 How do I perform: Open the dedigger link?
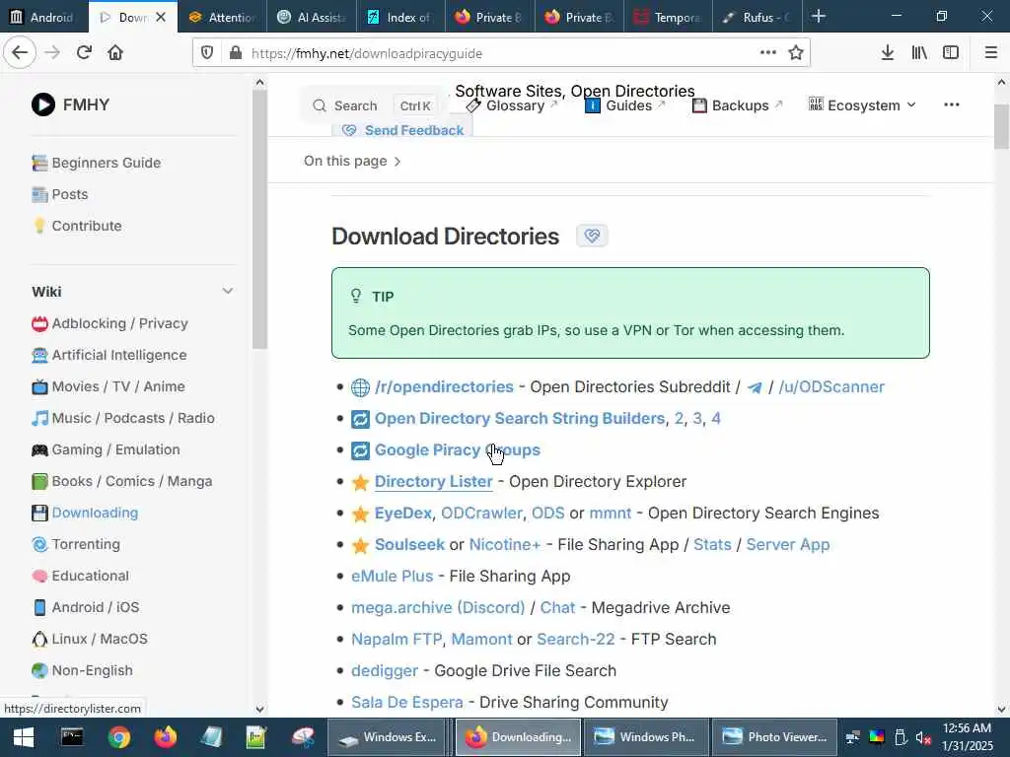click(385, 670)
